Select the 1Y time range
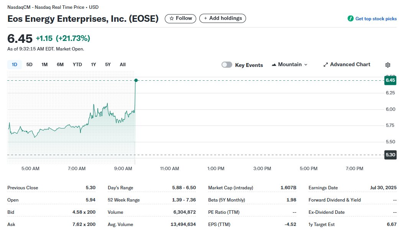Screen dimensions: 402x231 (x=94, y=65)
